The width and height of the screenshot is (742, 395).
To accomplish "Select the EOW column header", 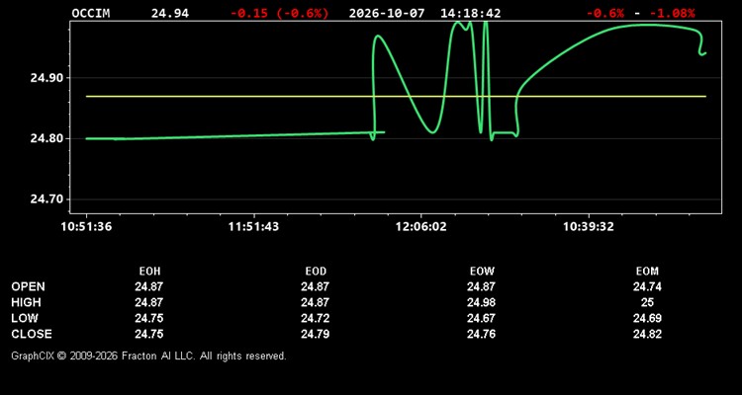I will click(482, 272).
